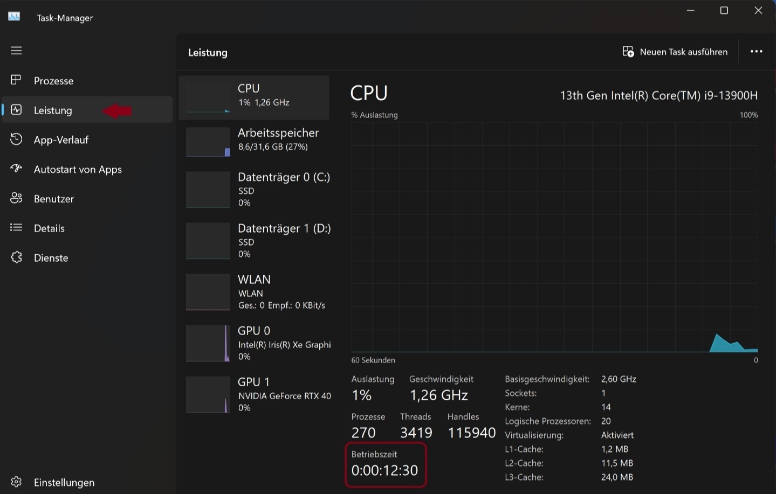The width and height of the screenshot is (776, 494).
Task: Open the hamburger navigation menu
Action: pyautogui.click(x=16, y=51)
